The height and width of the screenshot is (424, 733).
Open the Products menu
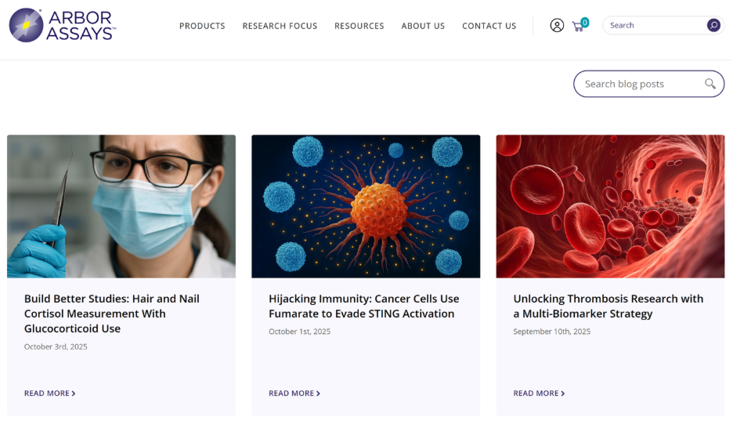point(202,26)
